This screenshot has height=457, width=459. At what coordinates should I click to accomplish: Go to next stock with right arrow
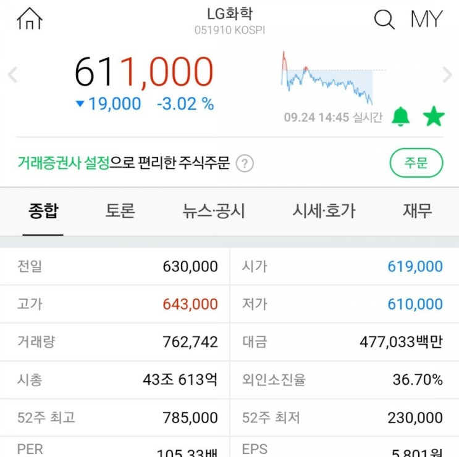(447, 75)
